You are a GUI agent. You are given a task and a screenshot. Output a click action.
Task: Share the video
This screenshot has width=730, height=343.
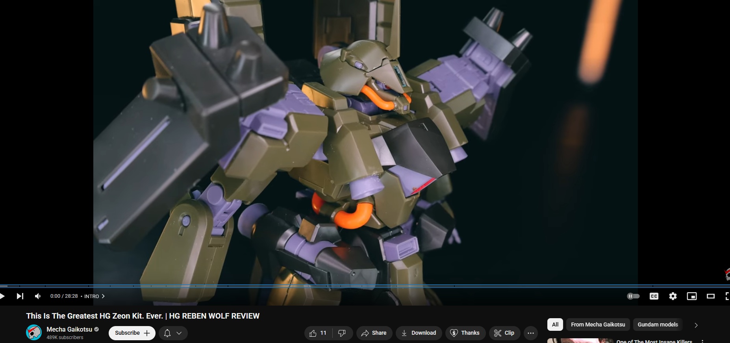(x=374, y=333)
